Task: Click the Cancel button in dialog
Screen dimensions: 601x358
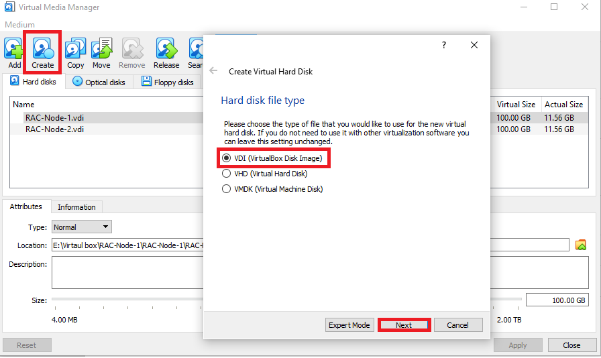Action: click(x=457, y=325)
